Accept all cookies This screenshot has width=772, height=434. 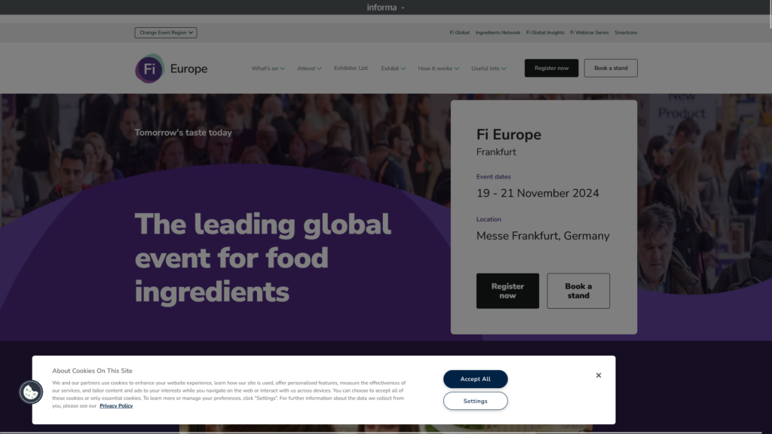point(475,379)
